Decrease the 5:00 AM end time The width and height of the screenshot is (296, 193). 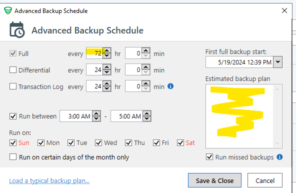[x=147, y=118]
